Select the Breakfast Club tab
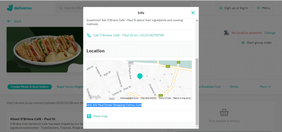Screen dimensions: 282x132 pos(210,87)
